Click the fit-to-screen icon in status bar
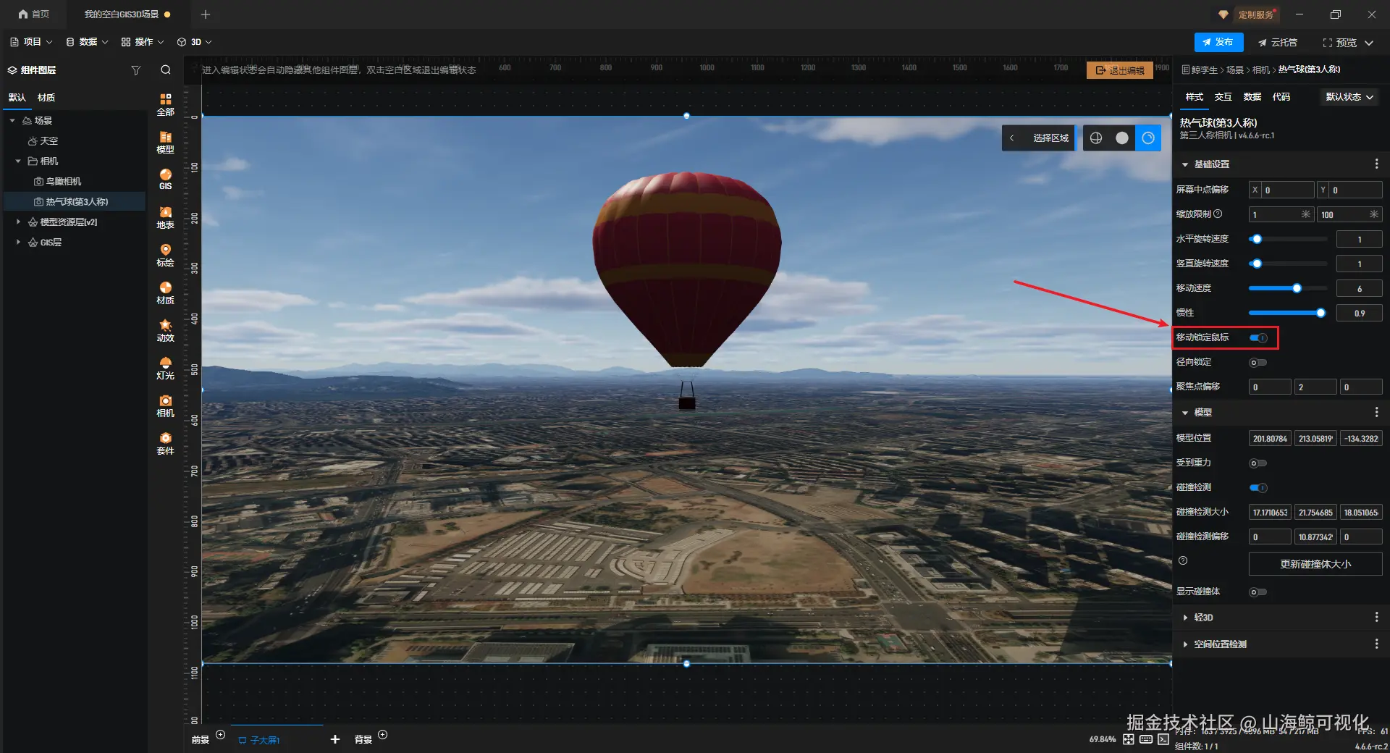The height and width of the screenshot is (753, 1390). [1129, 739]
